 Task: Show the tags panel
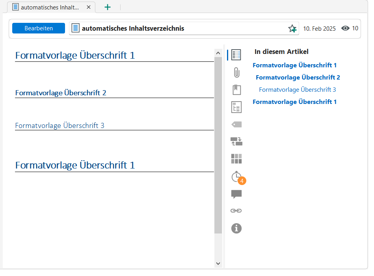pos(236,124)
